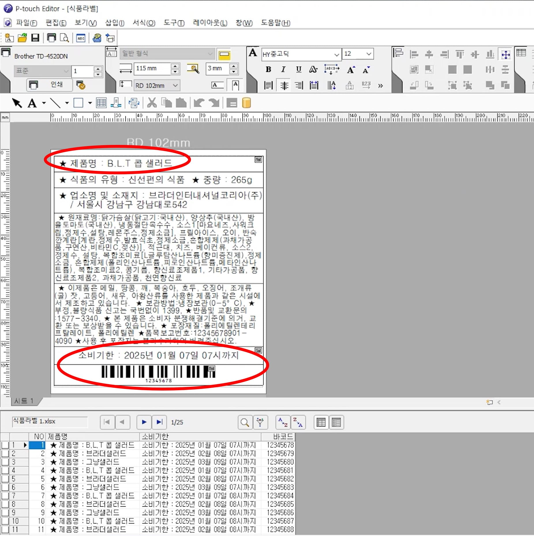Toggle the checkbox for record row 10
Screen dimensions: 534x536
click(x=5, y=522)
